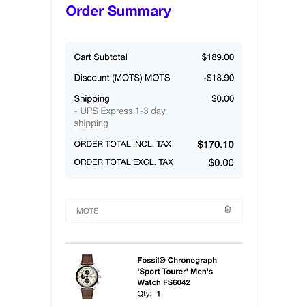
Task: Click the divider line above the product
Action: coord(154,243)
